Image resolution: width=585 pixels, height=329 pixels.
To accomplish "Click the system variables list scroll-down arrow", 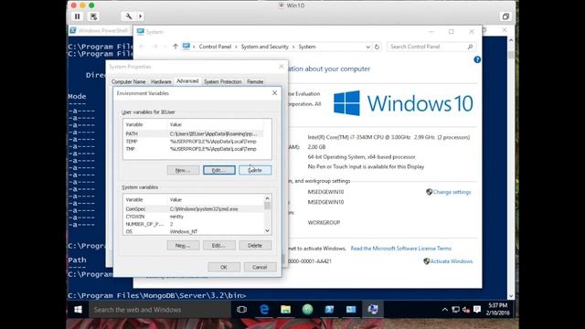I will [x=268, y=231].
